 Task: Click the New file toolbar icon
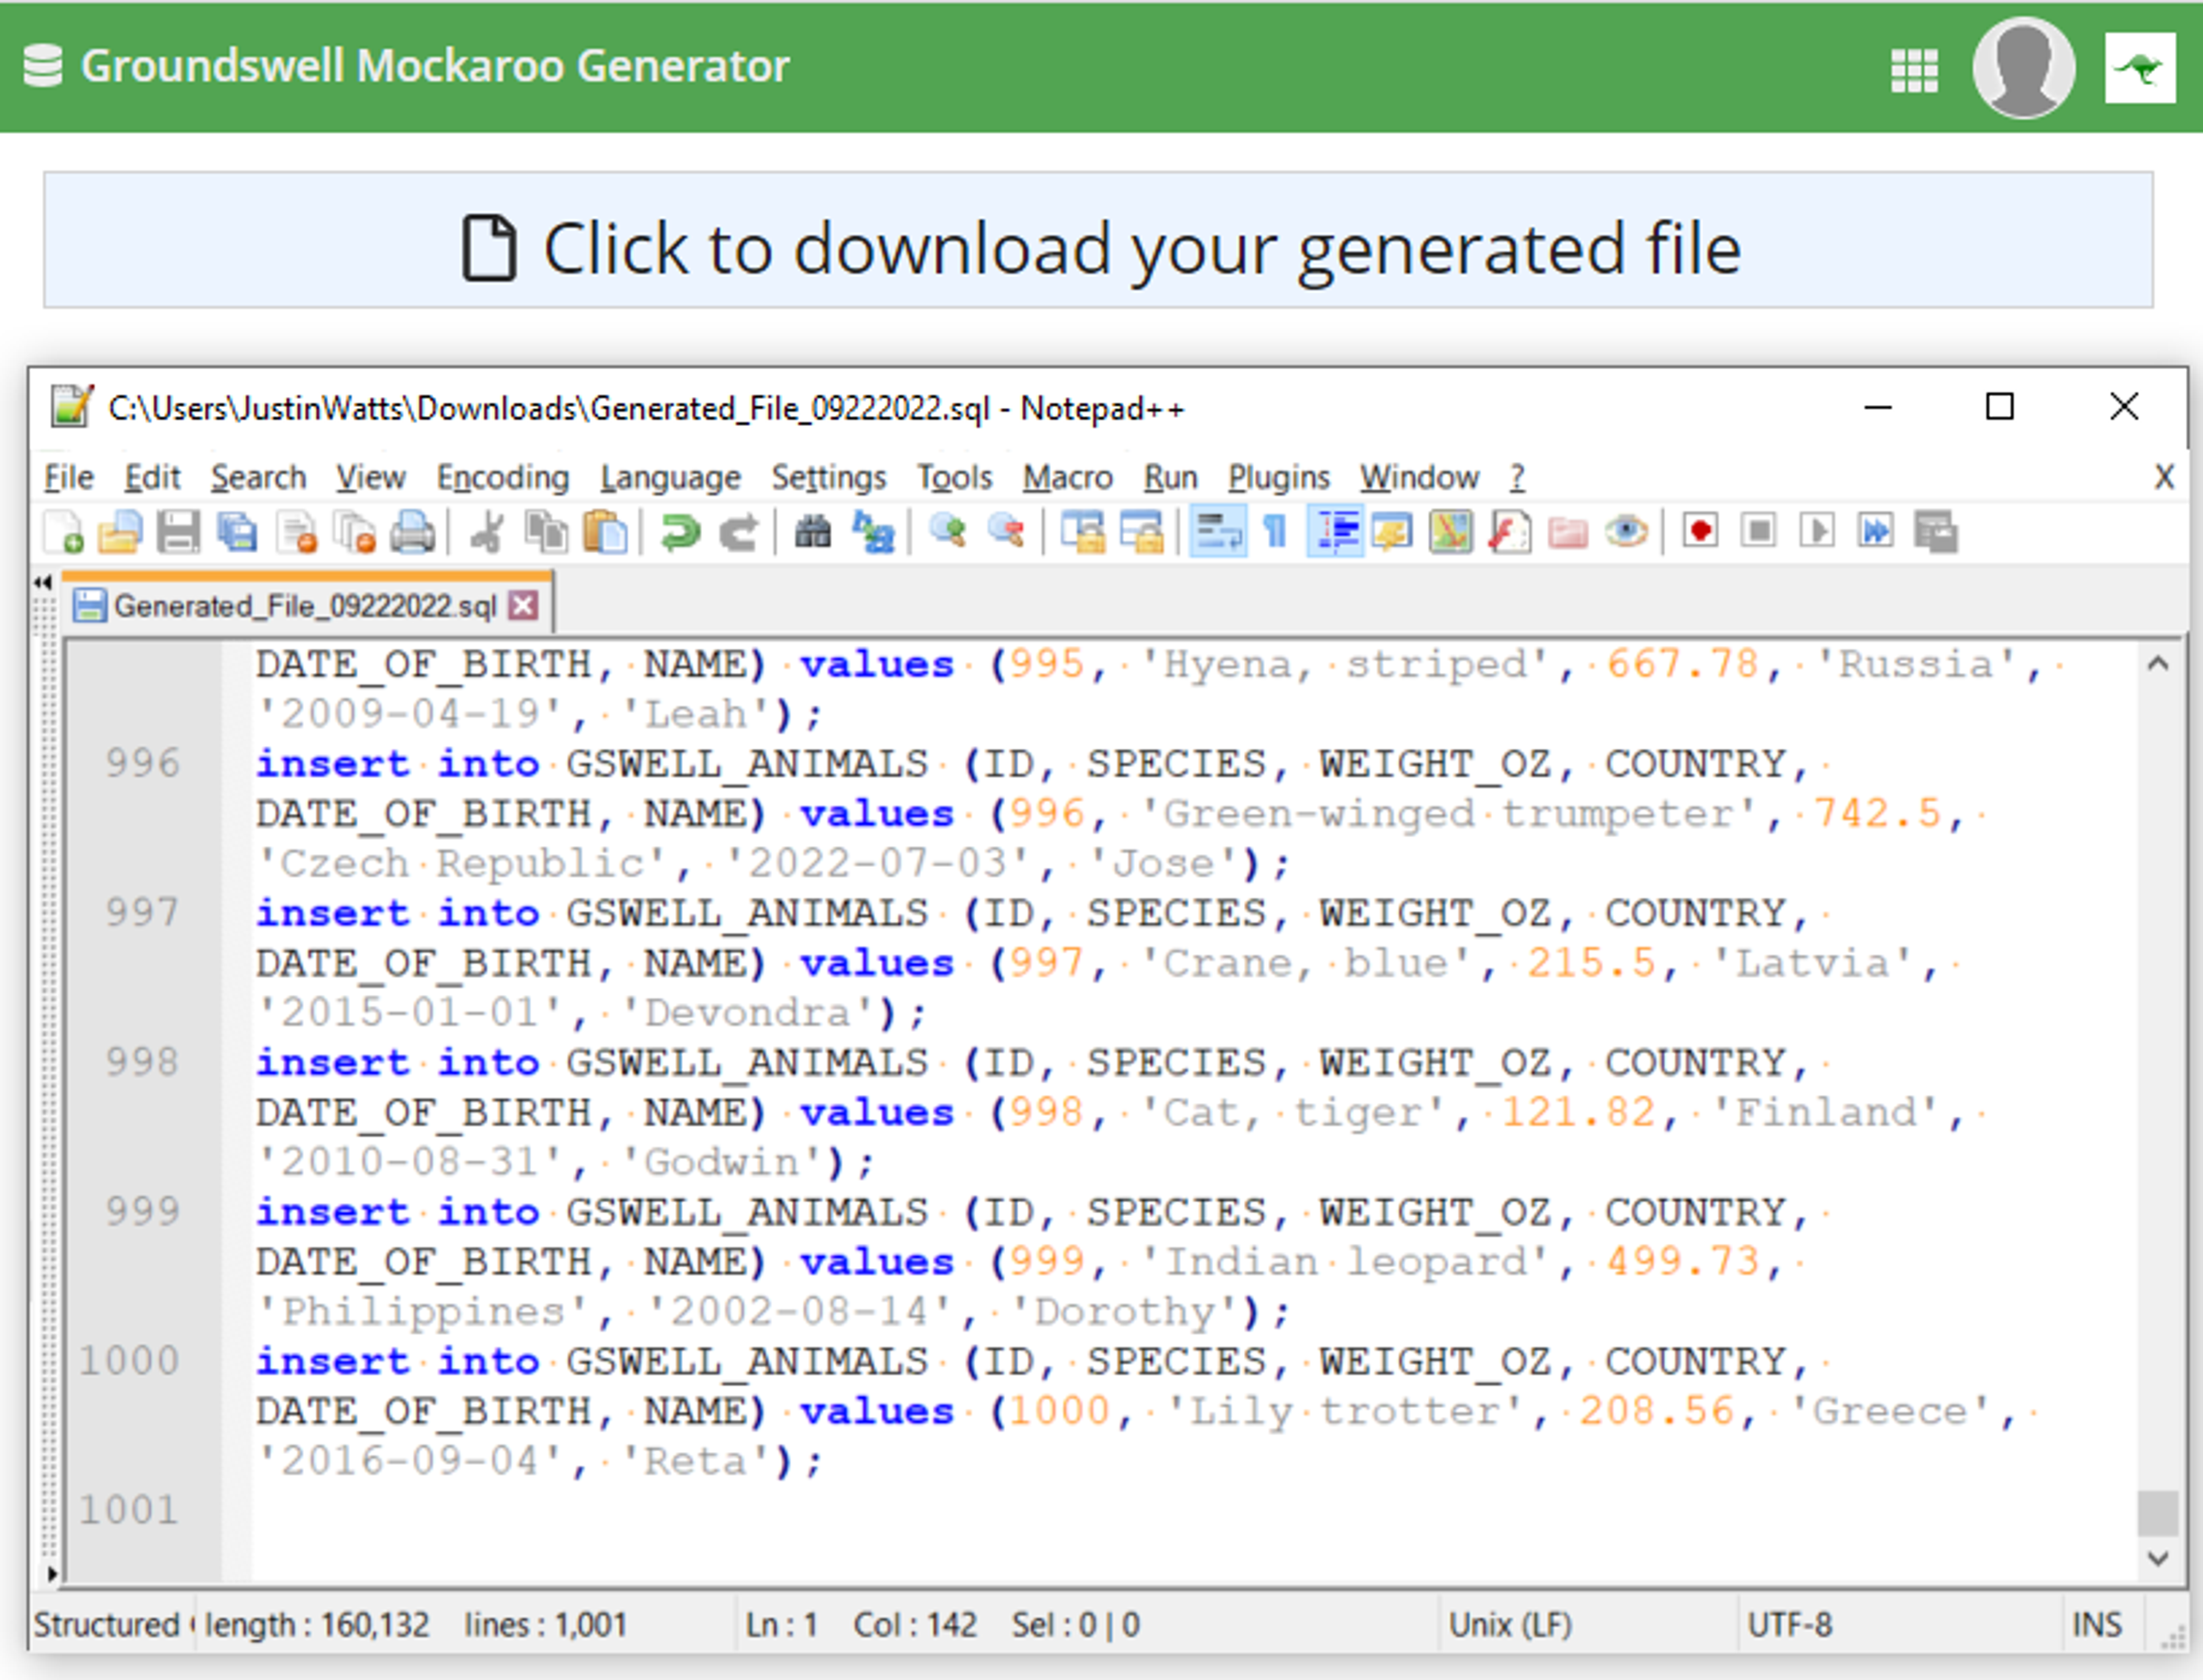click(x=63, y=532)
